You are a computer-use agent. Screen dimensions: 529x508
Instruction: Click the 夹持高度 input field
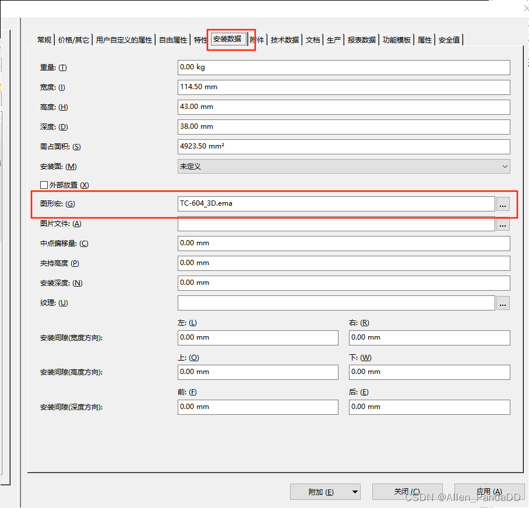(x=343, y=263)
